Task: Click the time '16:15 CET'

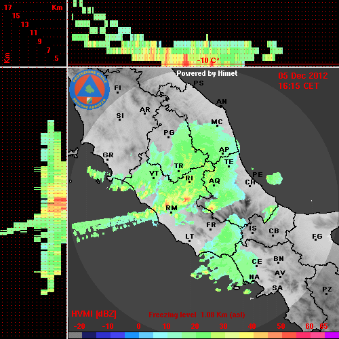Action: point(298,86)
